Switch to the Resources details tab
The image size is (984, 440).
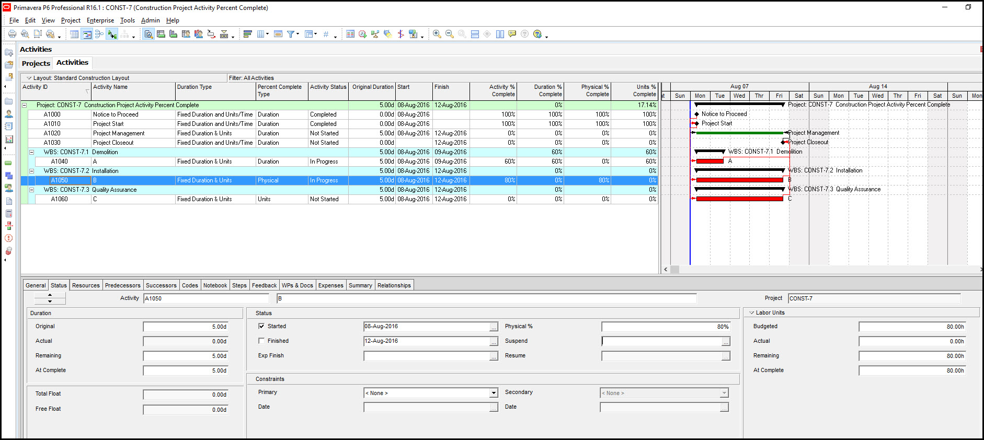pos(86,285)
